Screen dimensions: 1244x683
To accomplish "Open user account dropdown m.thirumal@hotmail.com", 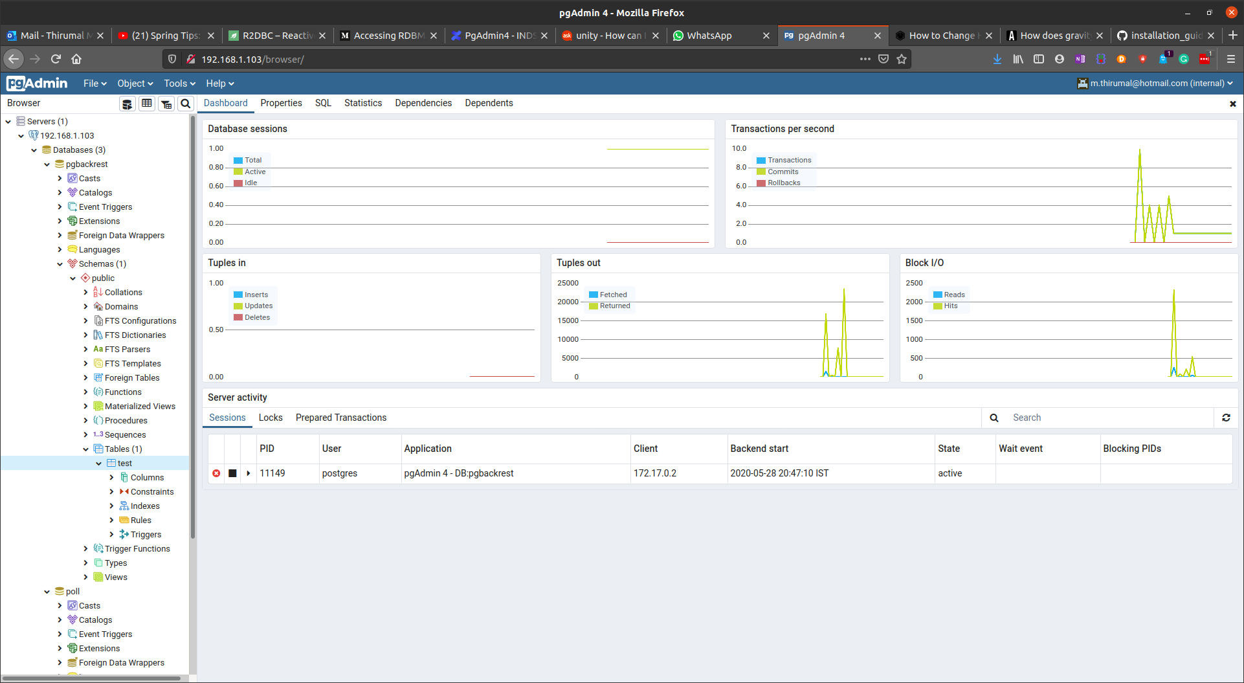I will 1155,83.
